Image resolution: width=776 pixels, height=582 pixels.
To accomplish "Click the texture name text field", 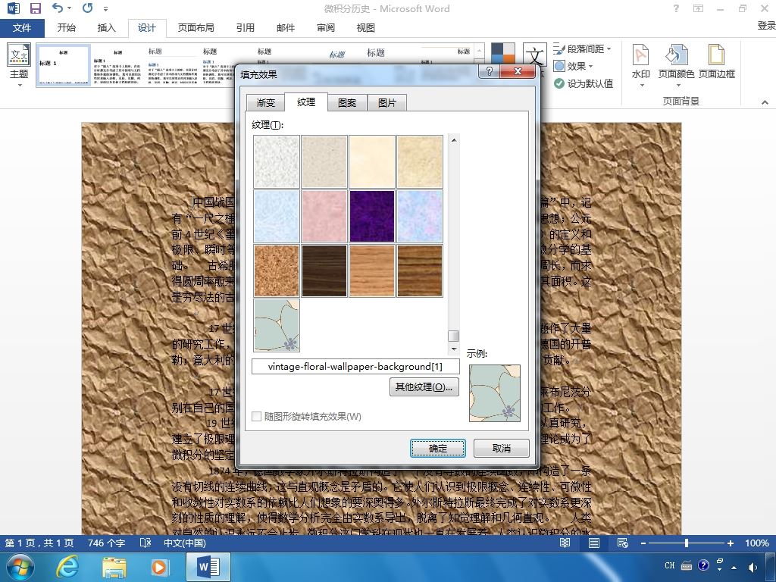I will click(x=355, y=367).
